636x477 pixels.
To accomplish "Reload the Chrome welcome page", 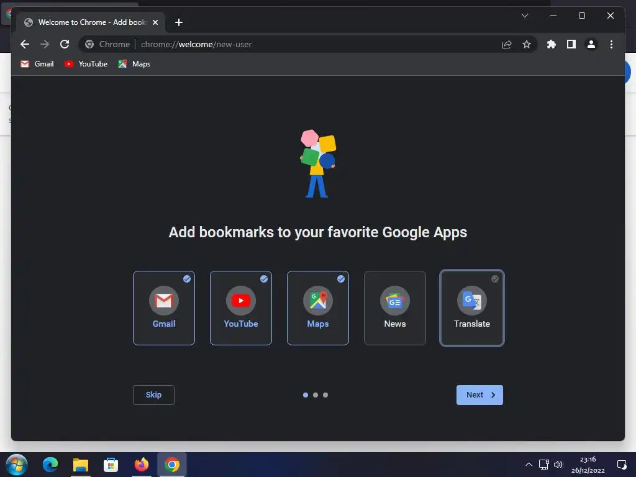I will [65, 44].
